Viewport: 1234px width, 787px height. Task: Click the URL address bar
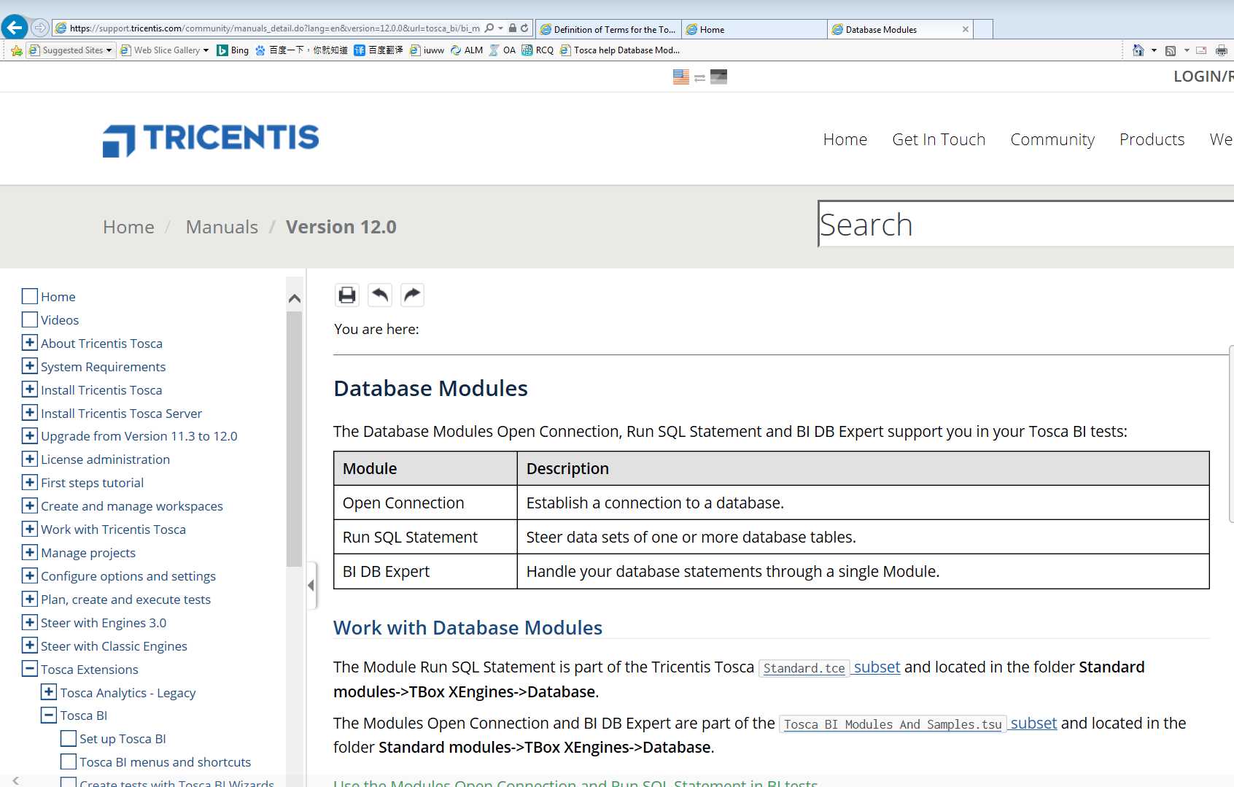(x=273, y=28)
